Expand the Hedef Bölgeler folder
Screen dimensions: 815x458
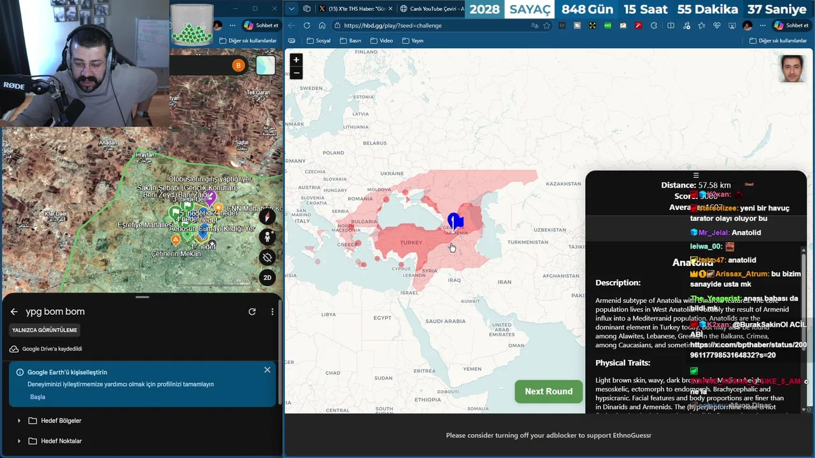[x=19, y=420]
